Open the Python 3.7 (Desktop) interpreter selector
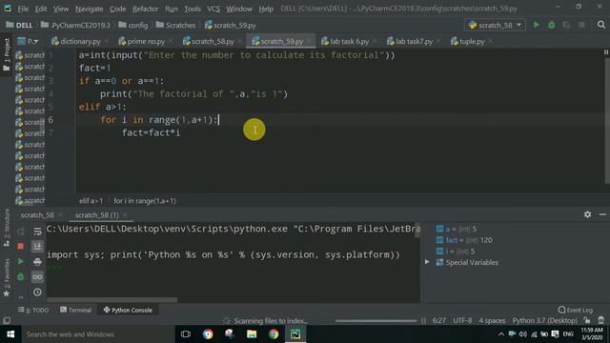This screenshot has height=343, width=610. click(544, 320)
